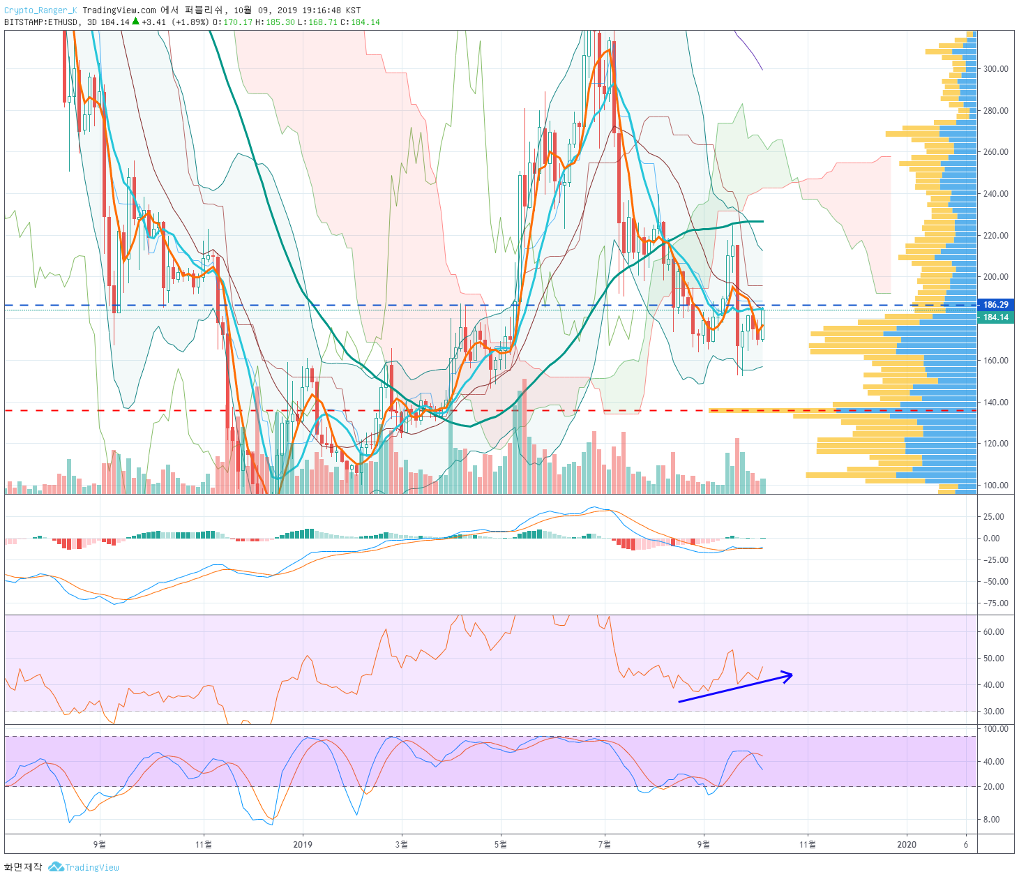
Task: Click the 240.00 price axis label
Action: point(995,194)
